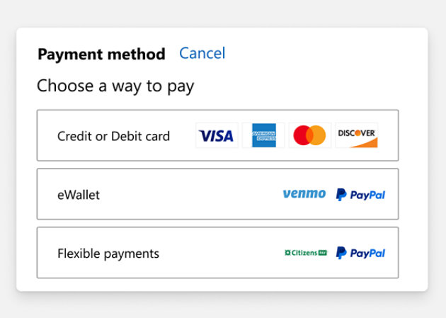
Task: Click the "Payment method" heading
Action: coord(101,54)
